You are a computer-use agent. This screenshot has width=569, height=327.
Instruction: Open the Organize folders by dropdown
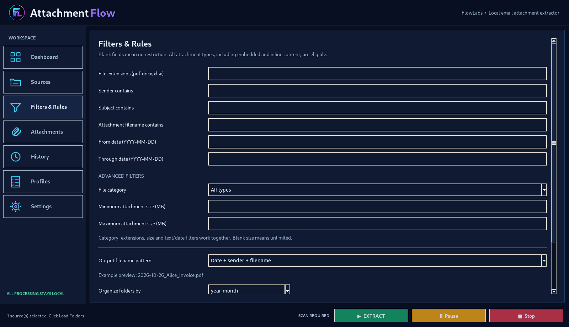click(x=249, y=290)
